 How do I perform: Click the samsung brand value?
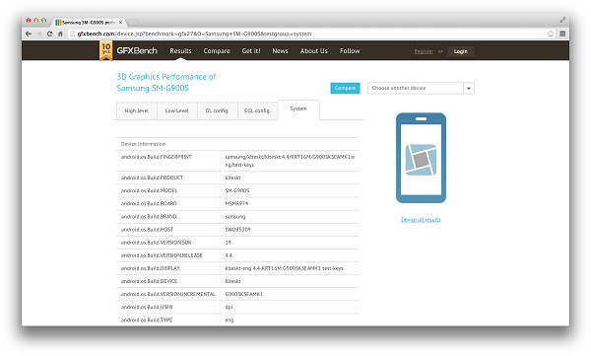[x=235, y=217]
